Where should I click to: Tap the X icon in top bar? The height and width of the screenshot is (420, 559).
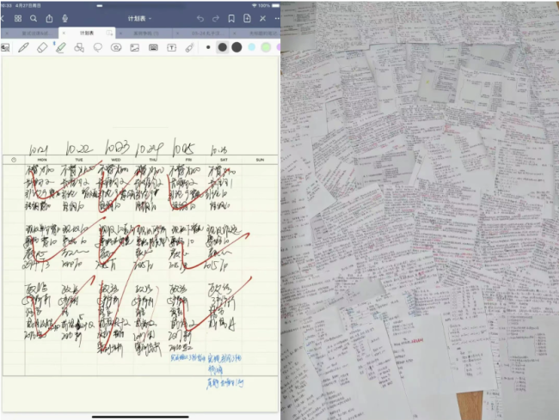[x=263, y=19]
